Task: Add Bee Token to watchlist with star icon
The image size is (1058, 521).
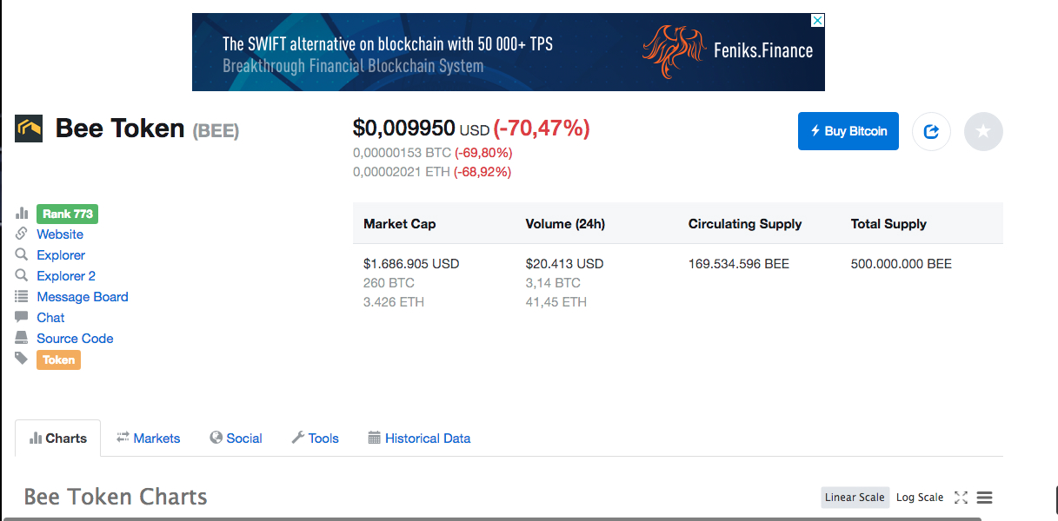Action: click(983, 131)
